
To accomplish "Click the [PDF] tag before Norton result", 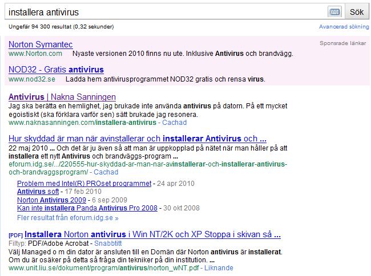I will click(15, 235).
